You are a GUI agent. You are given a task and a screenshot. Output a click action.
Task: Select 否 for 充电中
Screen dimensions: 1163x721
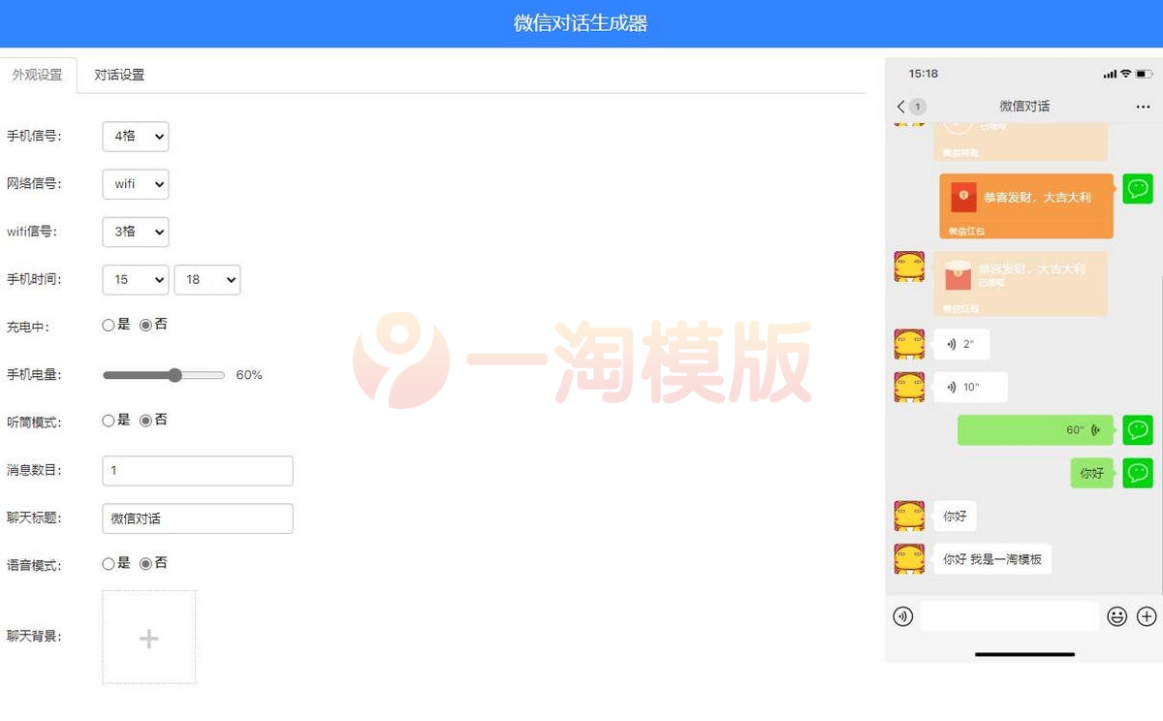click(145, 326)
